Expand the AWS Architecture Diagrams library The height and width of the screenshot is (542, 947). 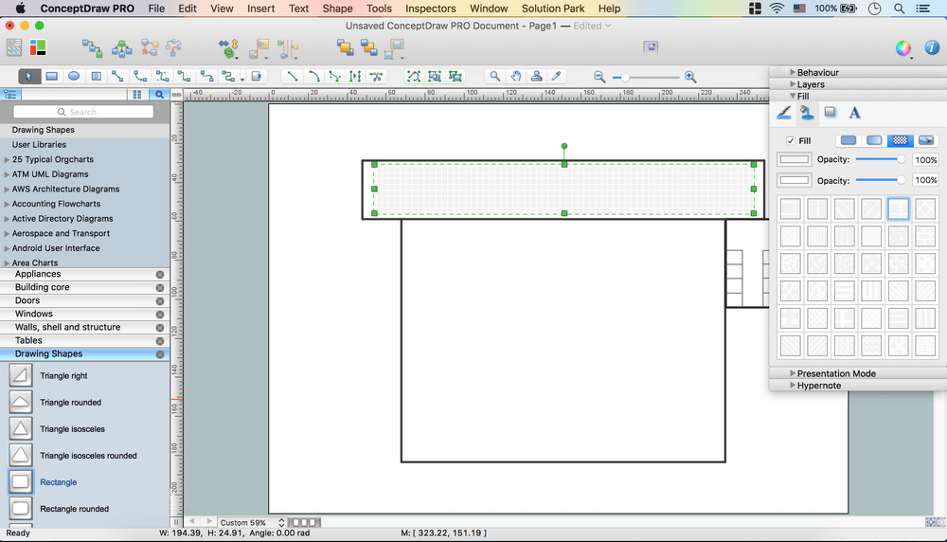pos(63,189)
